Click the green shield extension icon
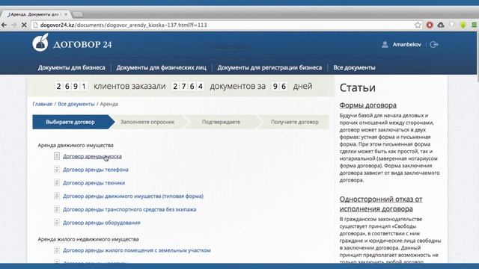The height and width of the screenshot is (269, 479). [x=463, y=25]
